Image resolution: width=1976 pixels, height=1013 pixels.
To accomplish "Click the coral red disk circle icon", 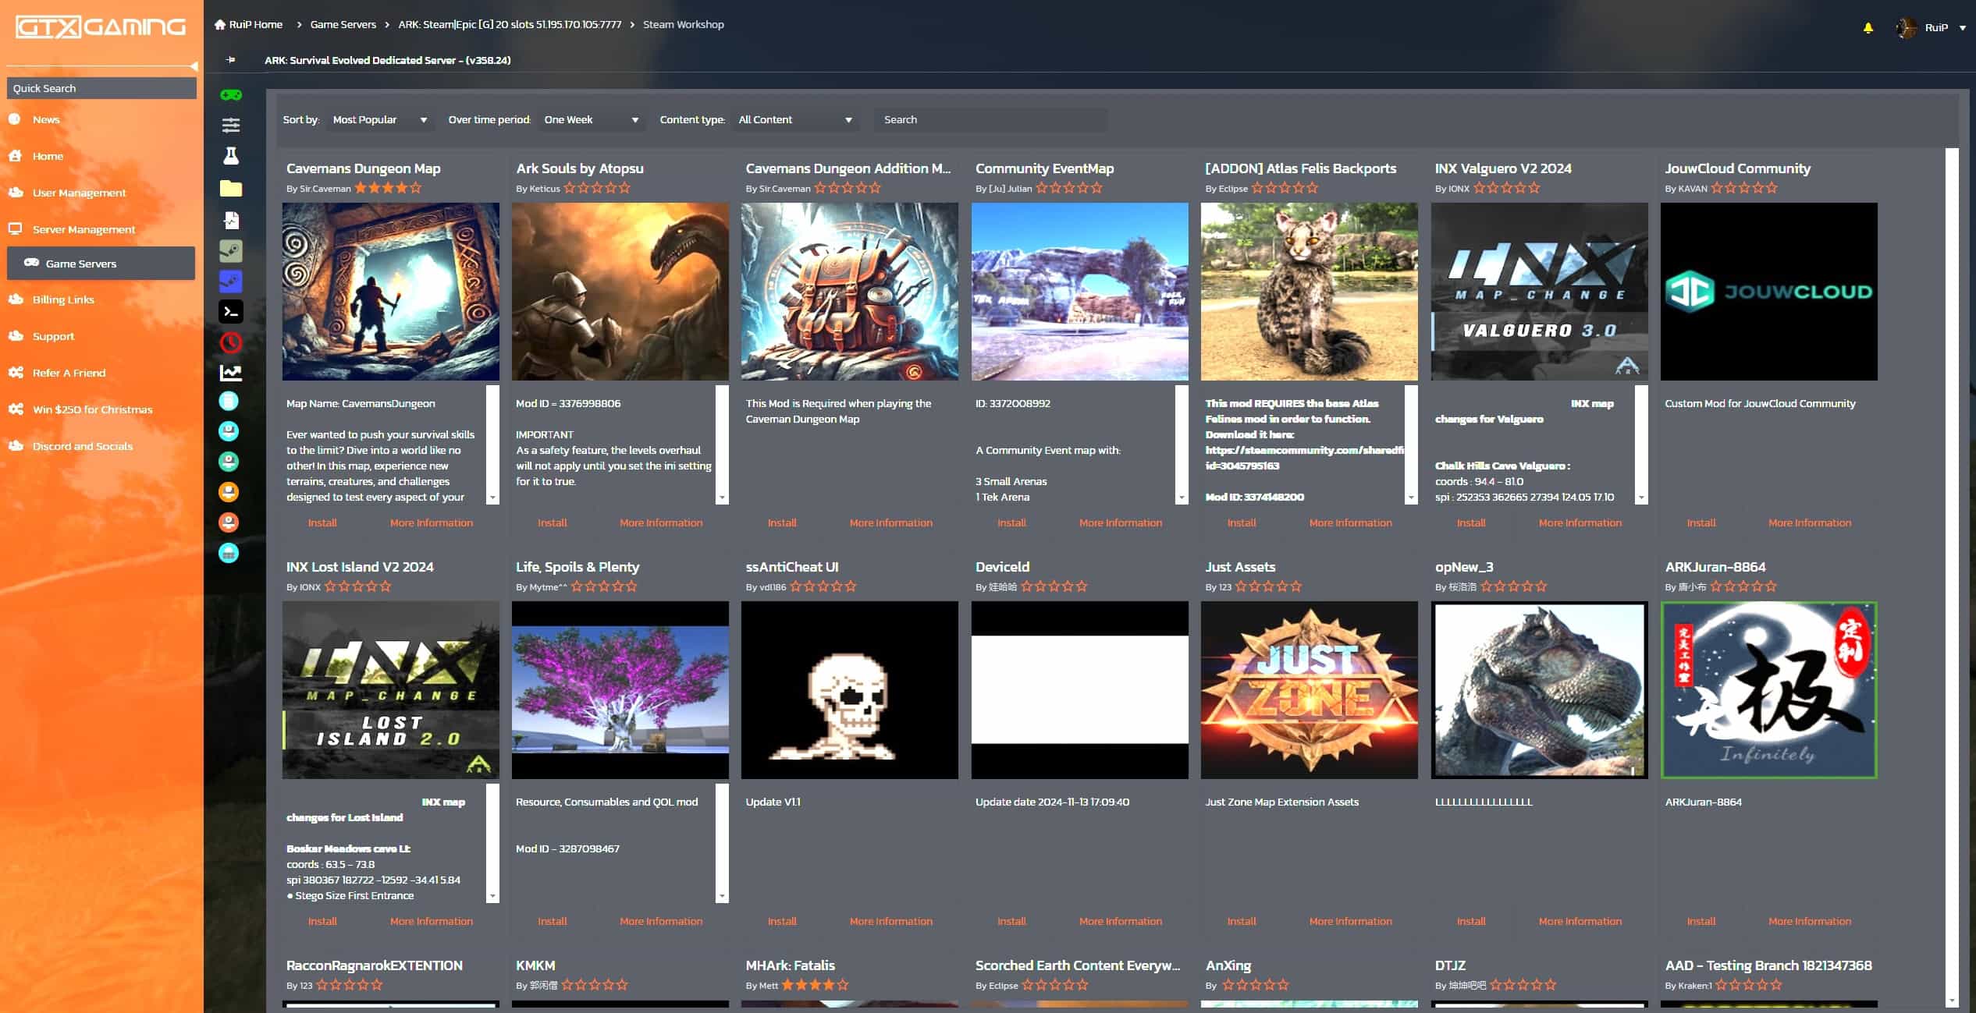I will (229, 522).
